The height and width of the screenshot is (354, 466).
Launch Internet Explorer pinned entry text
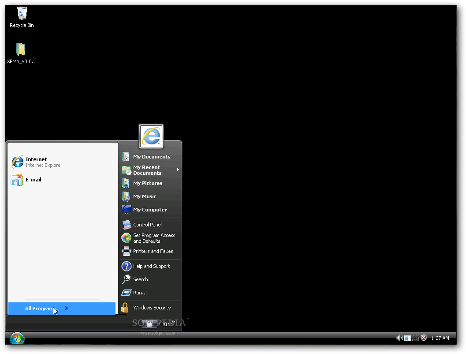[x=44, y=162]
